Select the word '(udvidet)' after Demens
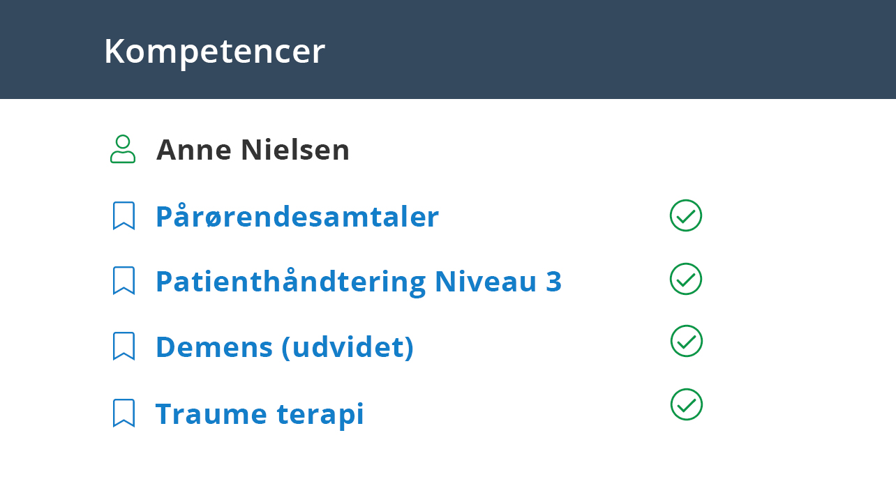 [348, 347]
